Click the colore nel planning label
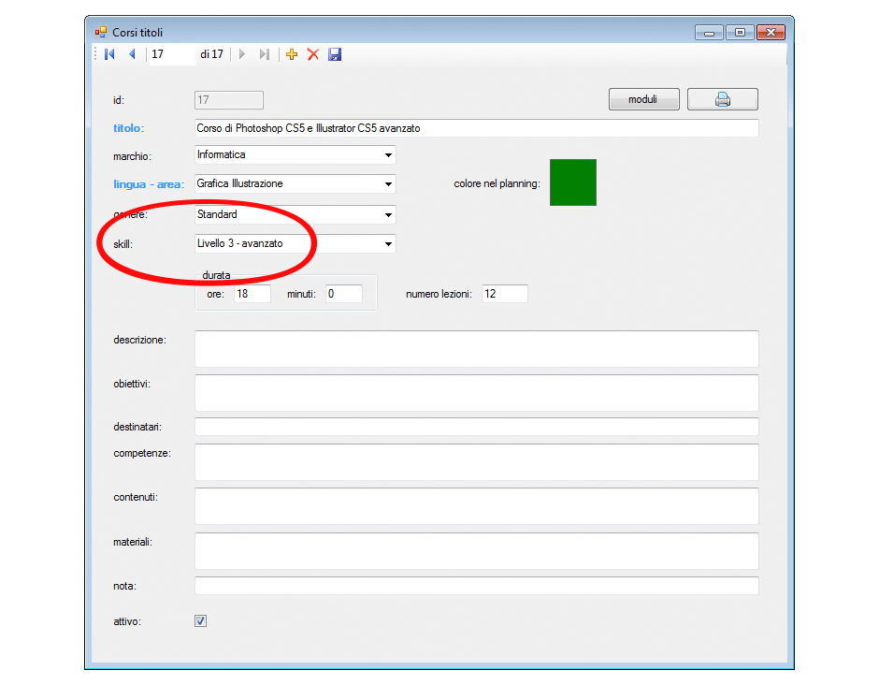879x685 pixels. pos(497,184)
